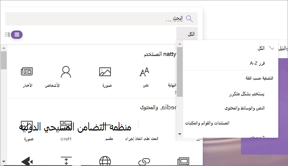
Task: Click the web part panel scroll up arrow
Action: (x=4, y=48)
